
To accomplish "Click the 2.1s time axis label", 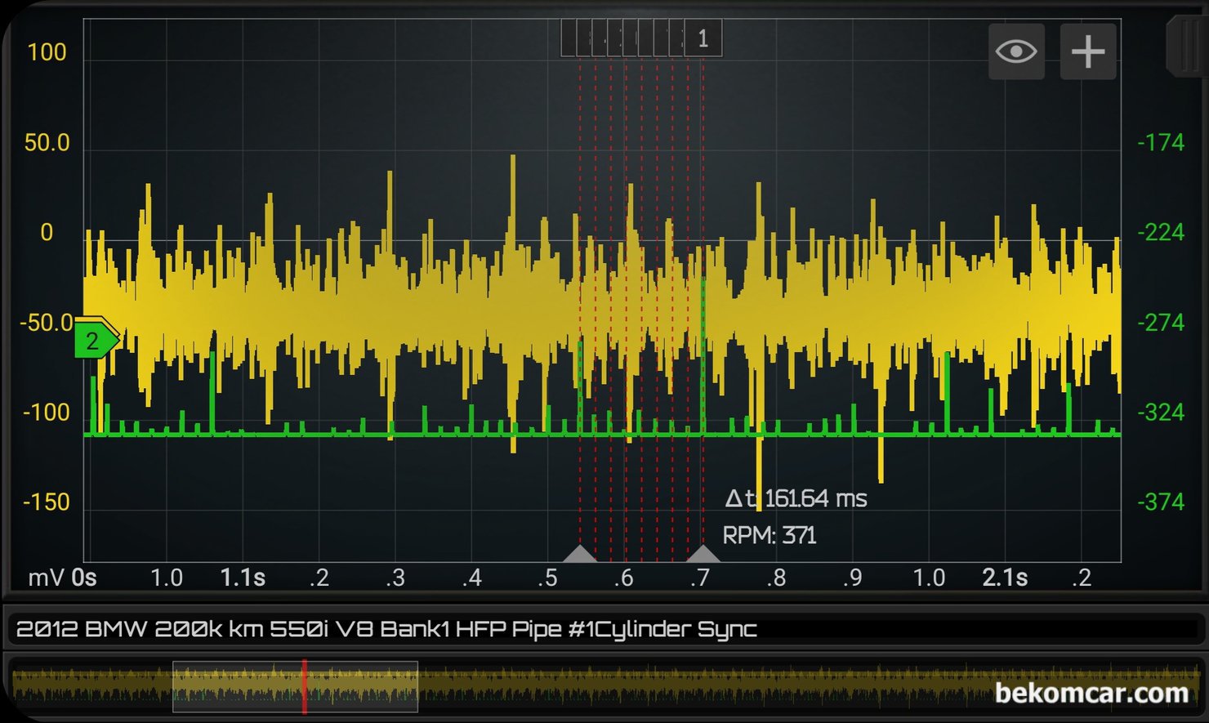I will [x=1004, y=578].
